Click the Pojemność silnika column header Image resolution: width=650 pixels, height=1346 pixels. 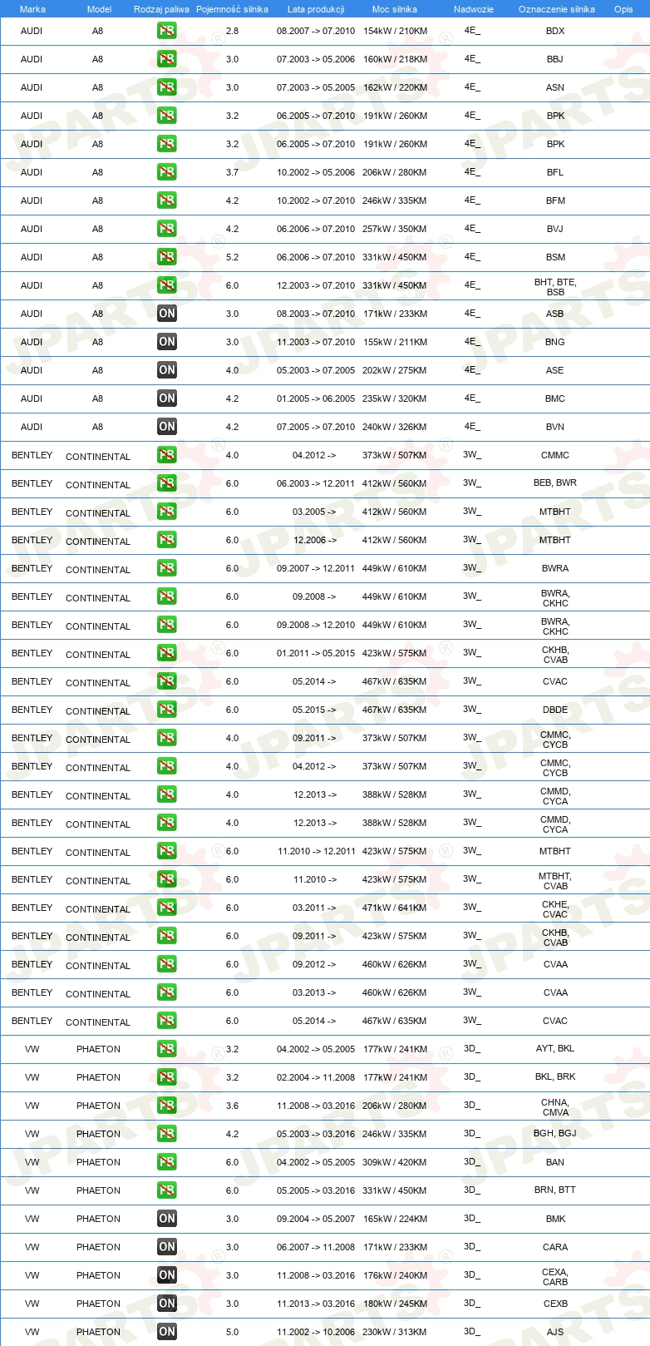(232, 9)
